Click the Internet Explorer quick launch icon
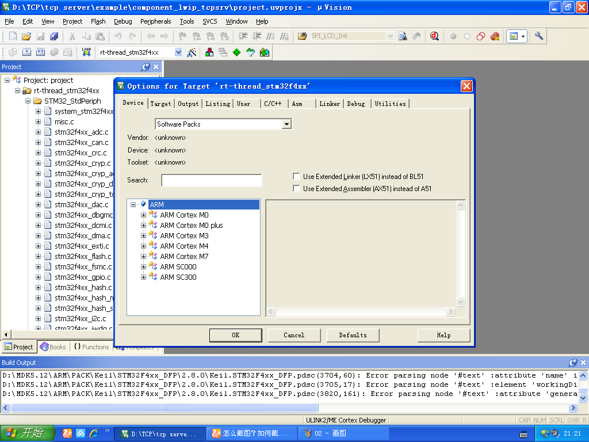Screen dimensions: 589x442 pyautogui.click(x=94, y=433)
